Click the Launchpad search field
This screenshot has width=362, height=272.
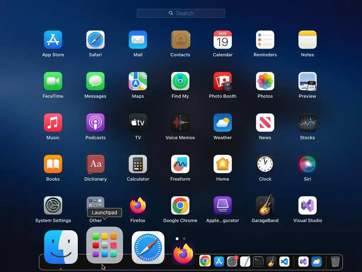tap(181, 13)
